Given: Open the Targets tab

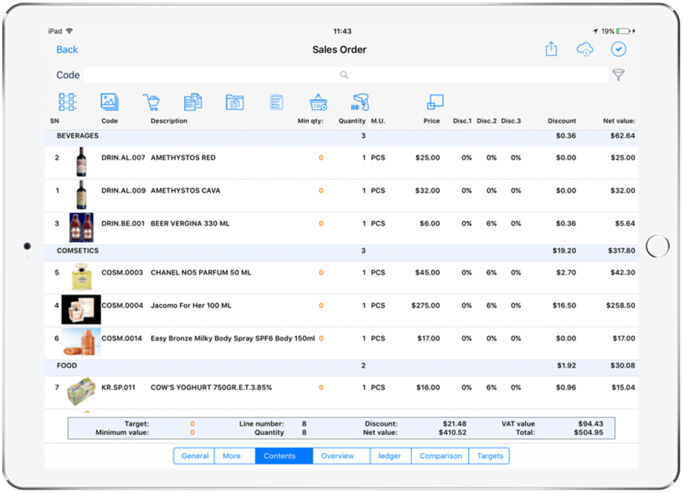Looking at the screenshot, I should [489, 456].
